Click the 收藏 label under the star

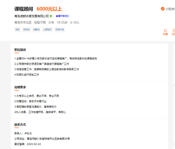click(x=165, y=34)
